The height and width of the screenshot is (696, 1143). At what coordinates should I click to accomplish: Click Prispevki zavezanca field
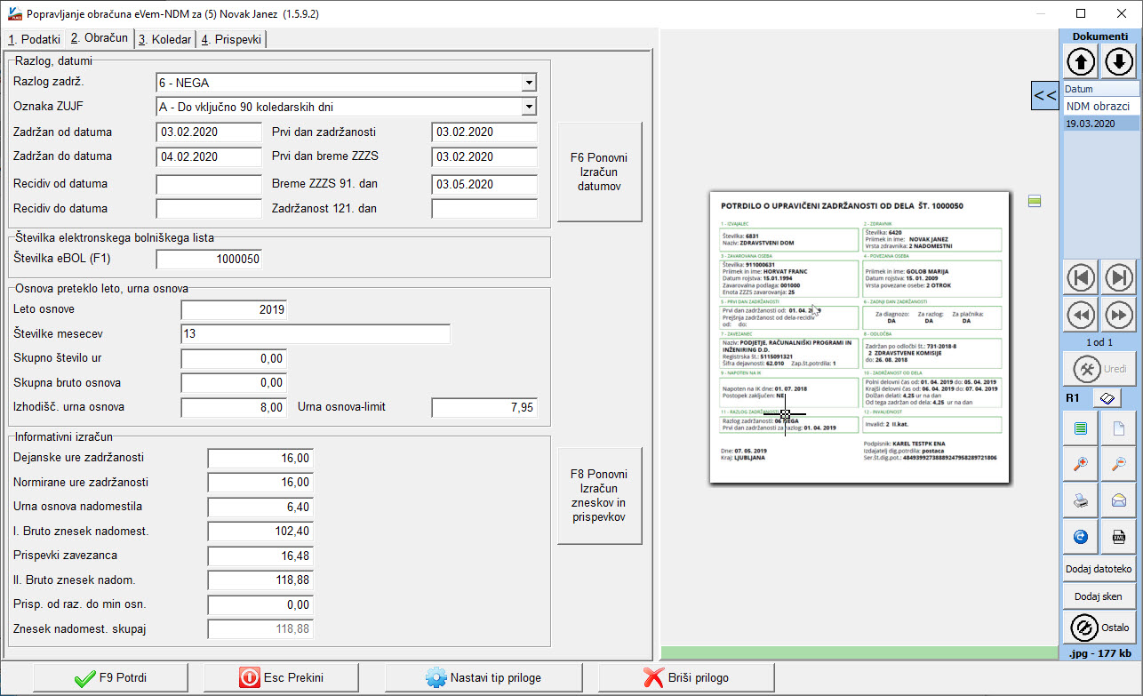(260, 556)
